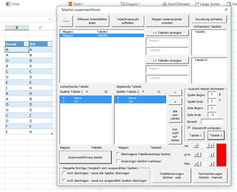Click Zusammenführung starten button
The image size is (237, 192).
point(85,157)
